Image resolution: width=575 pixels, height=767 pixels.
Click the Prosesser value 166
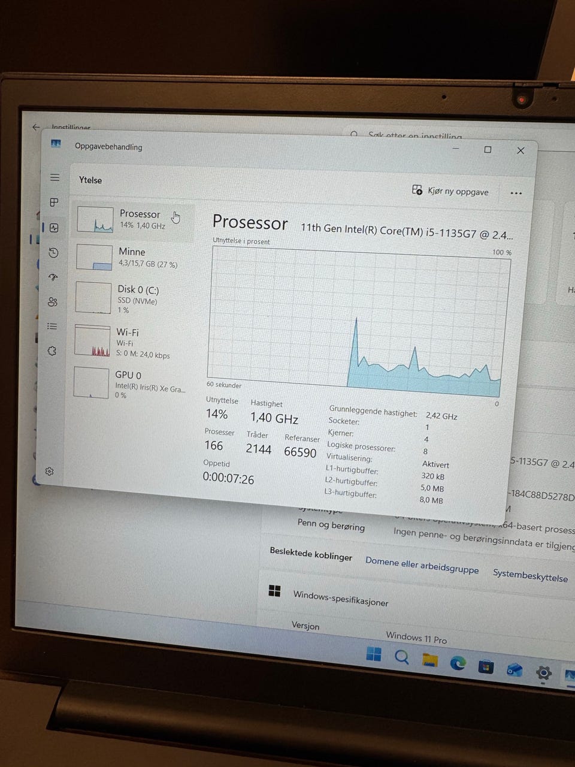214,445
